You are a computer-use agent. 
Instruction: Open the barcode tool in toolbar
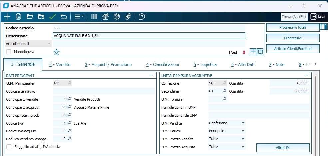pos(94,17)
